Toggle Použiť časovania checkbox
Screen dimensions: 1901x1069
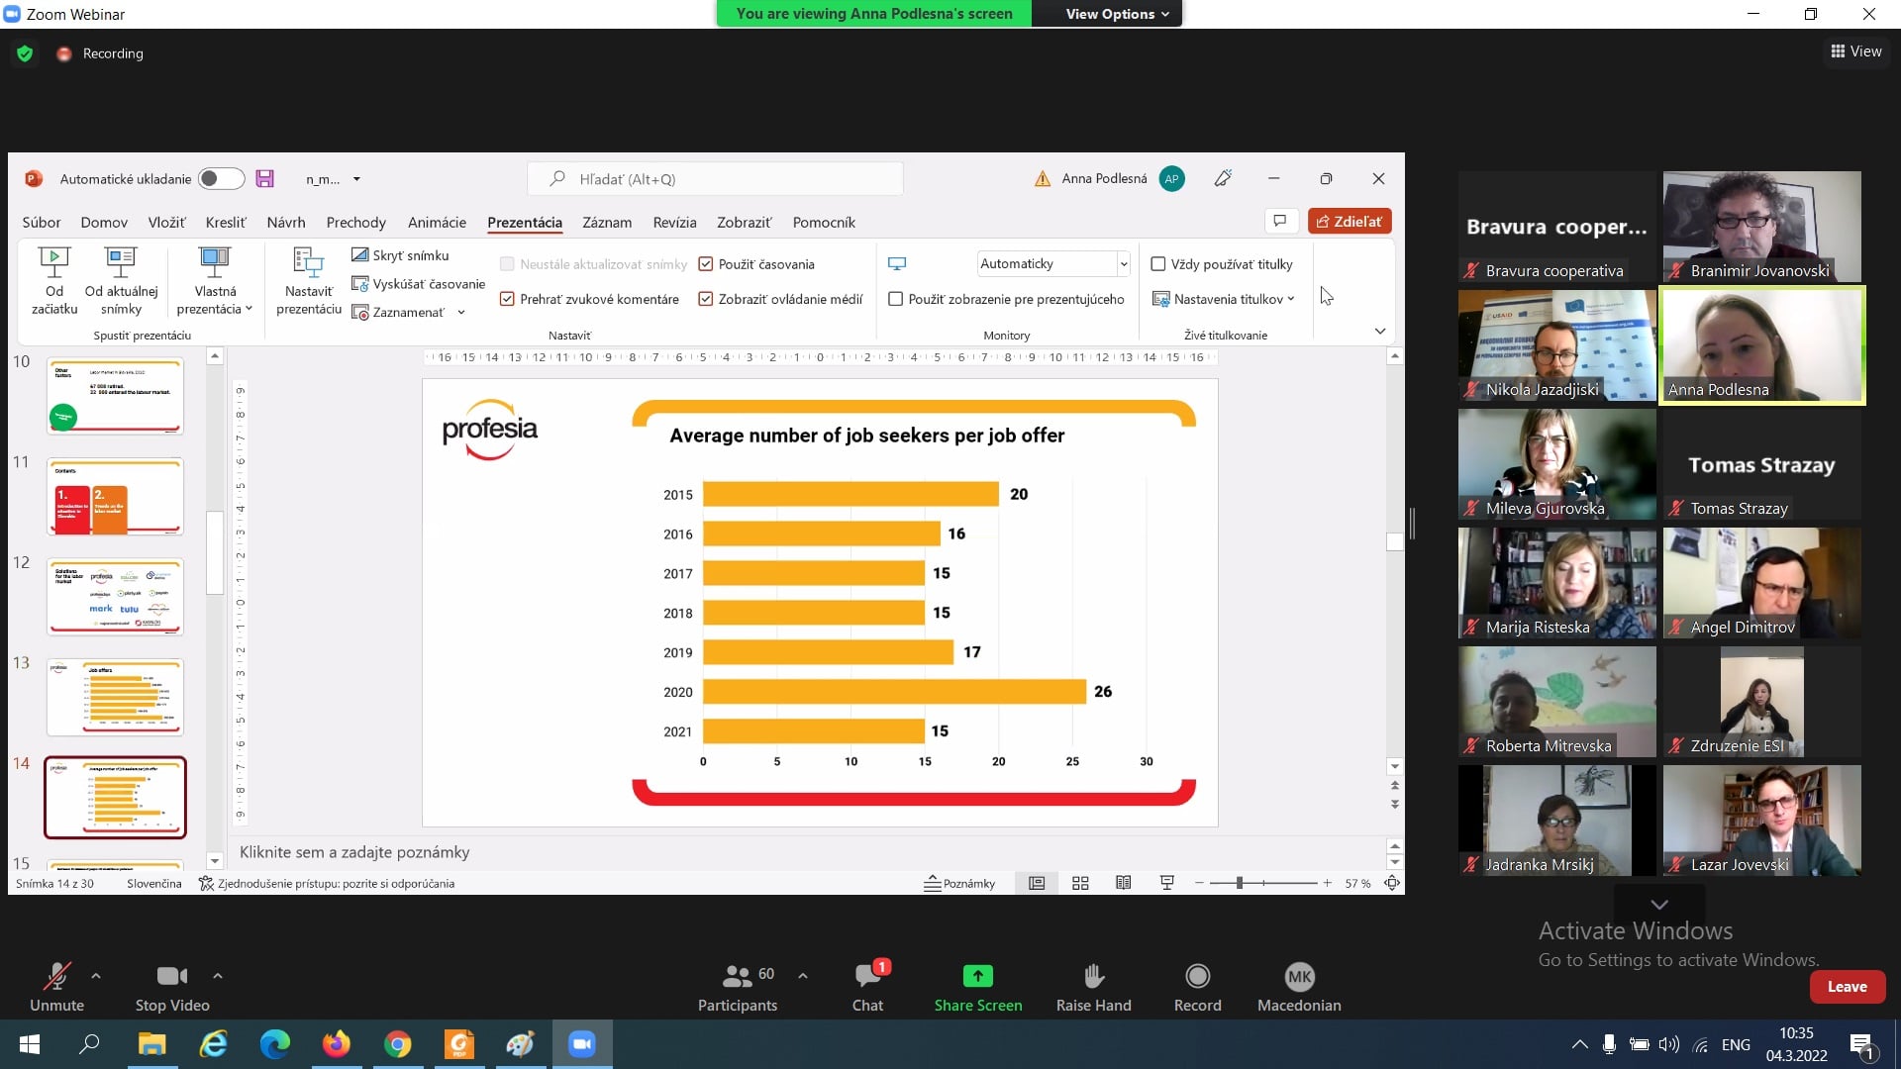(x=706, y=264)
